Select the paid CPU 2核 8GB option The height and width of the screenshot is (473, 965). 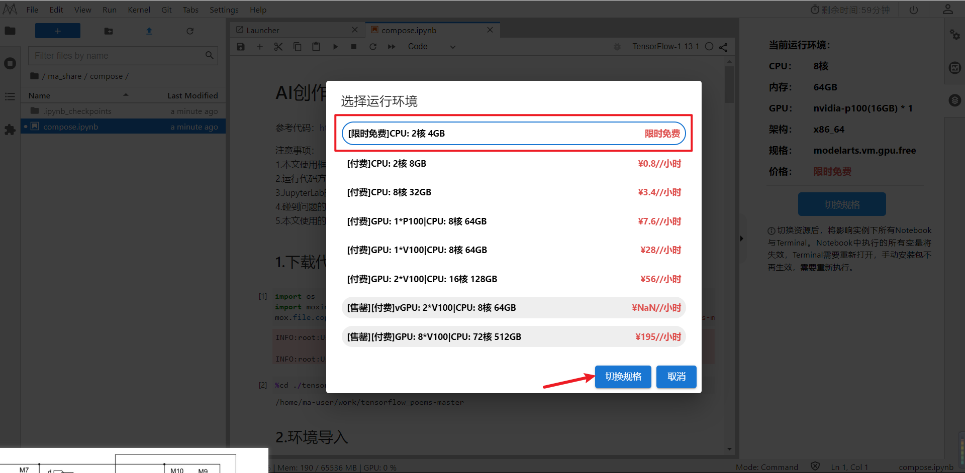point(514,164)
